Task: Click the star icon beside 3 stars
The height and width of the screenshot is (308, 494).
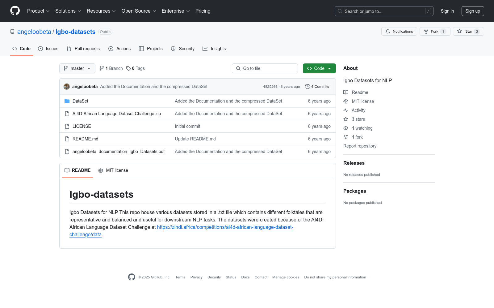Action: pos(346,119)
